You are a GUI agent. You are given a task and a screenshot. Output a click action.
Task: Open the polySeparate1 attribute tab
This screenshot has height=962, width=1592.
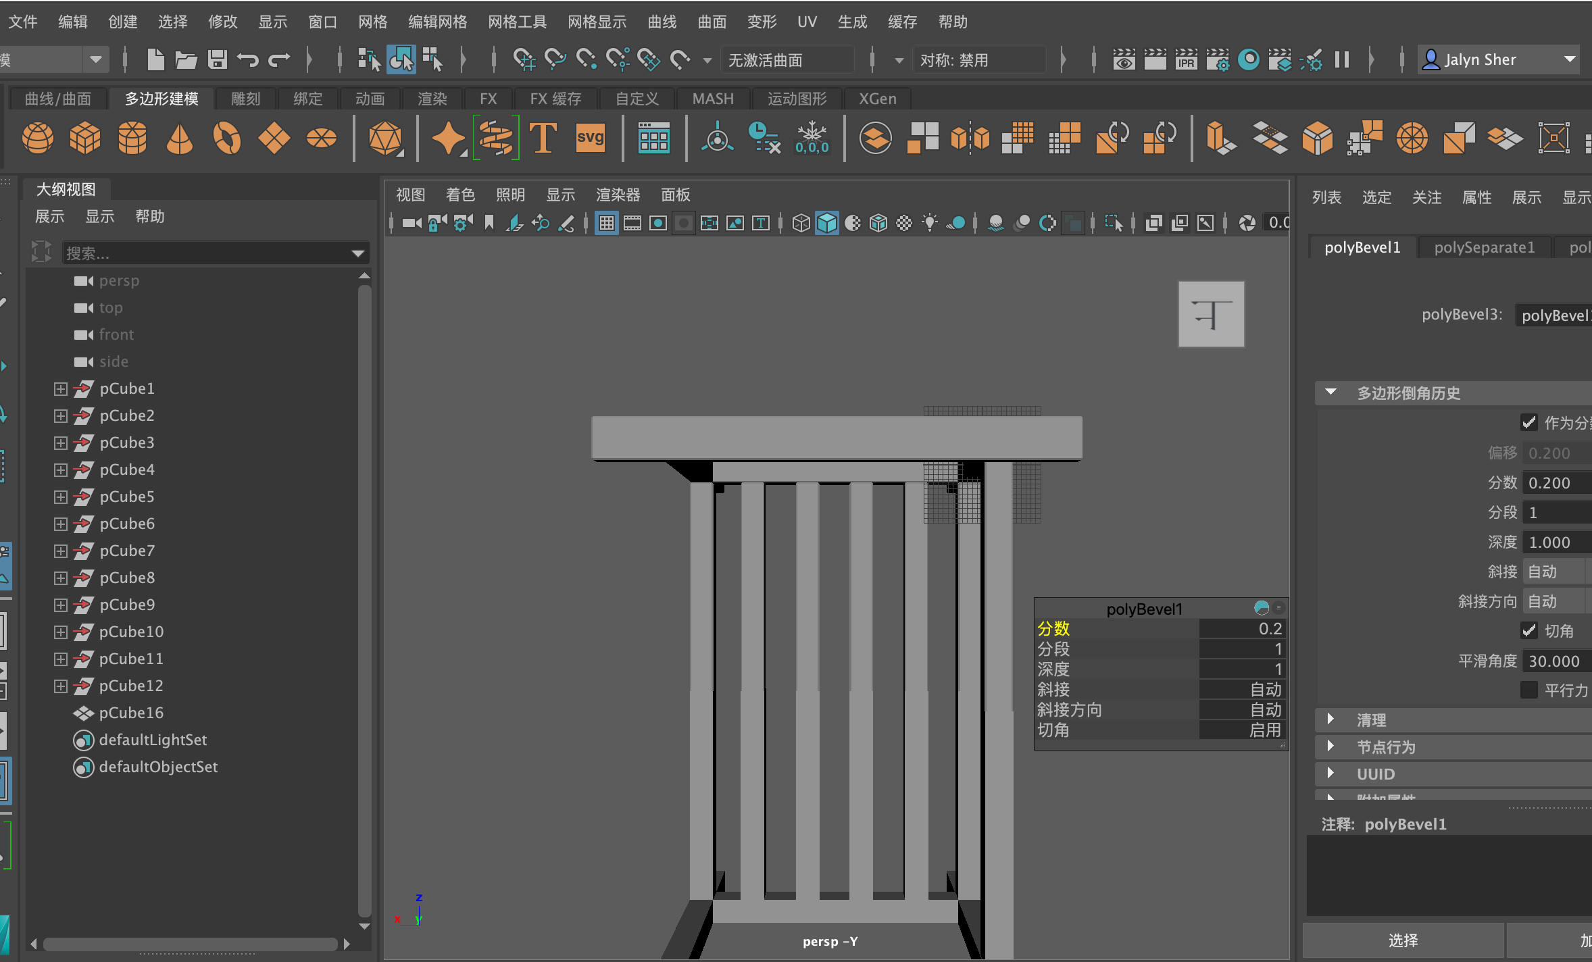point(1484,247)
